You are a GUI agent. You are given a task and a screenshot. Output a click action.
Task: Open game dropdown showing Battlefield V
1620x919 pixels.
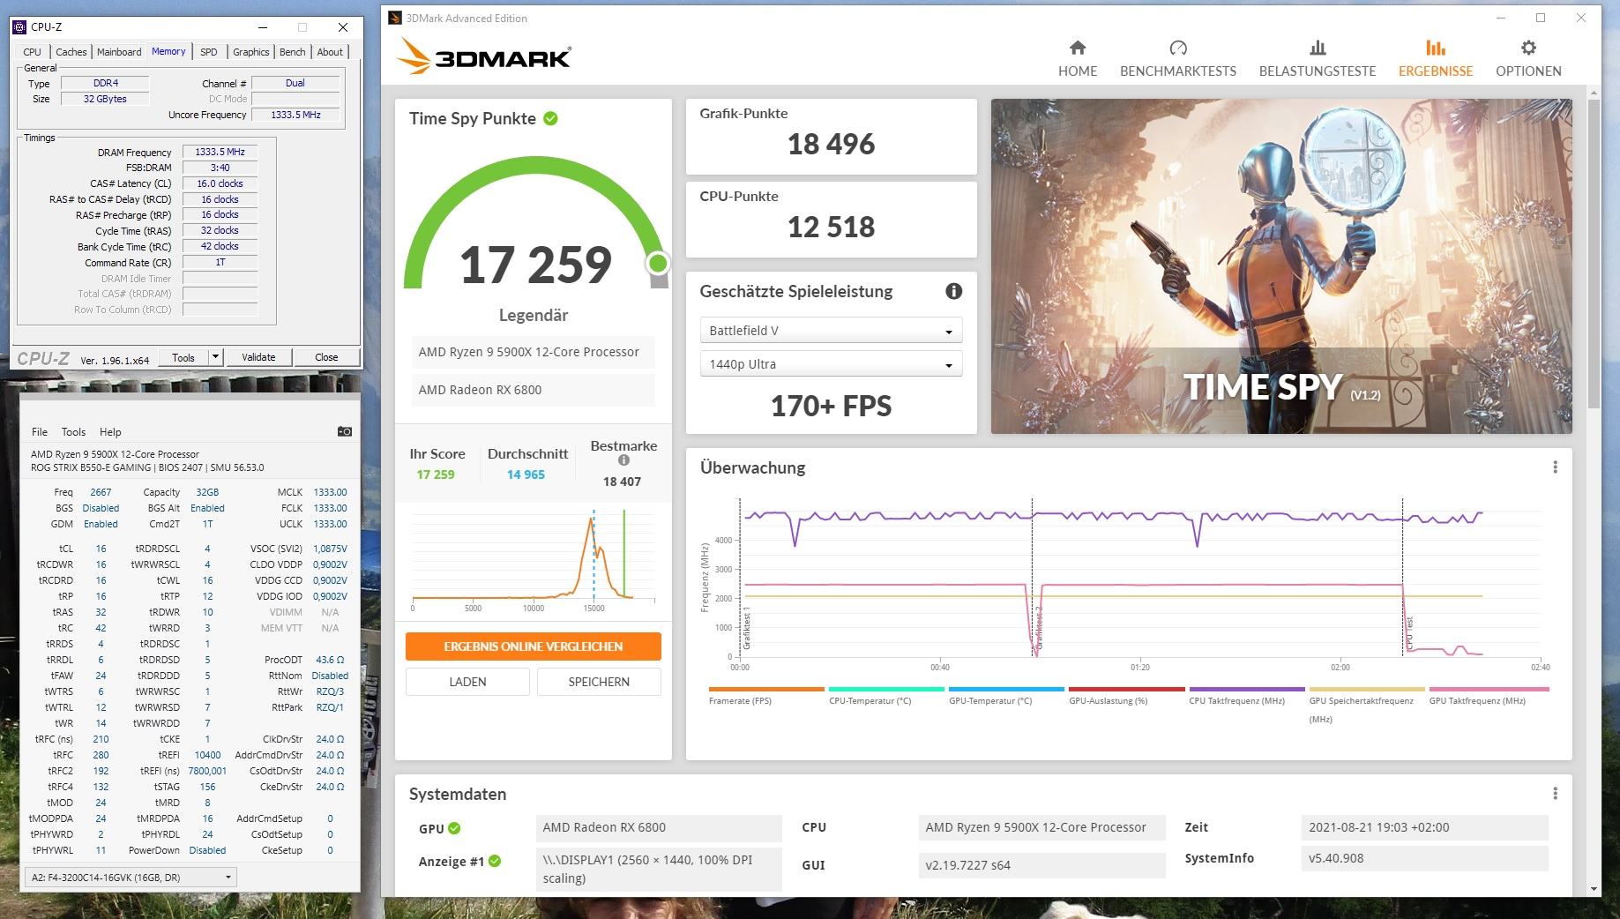[x=831, y=331]
